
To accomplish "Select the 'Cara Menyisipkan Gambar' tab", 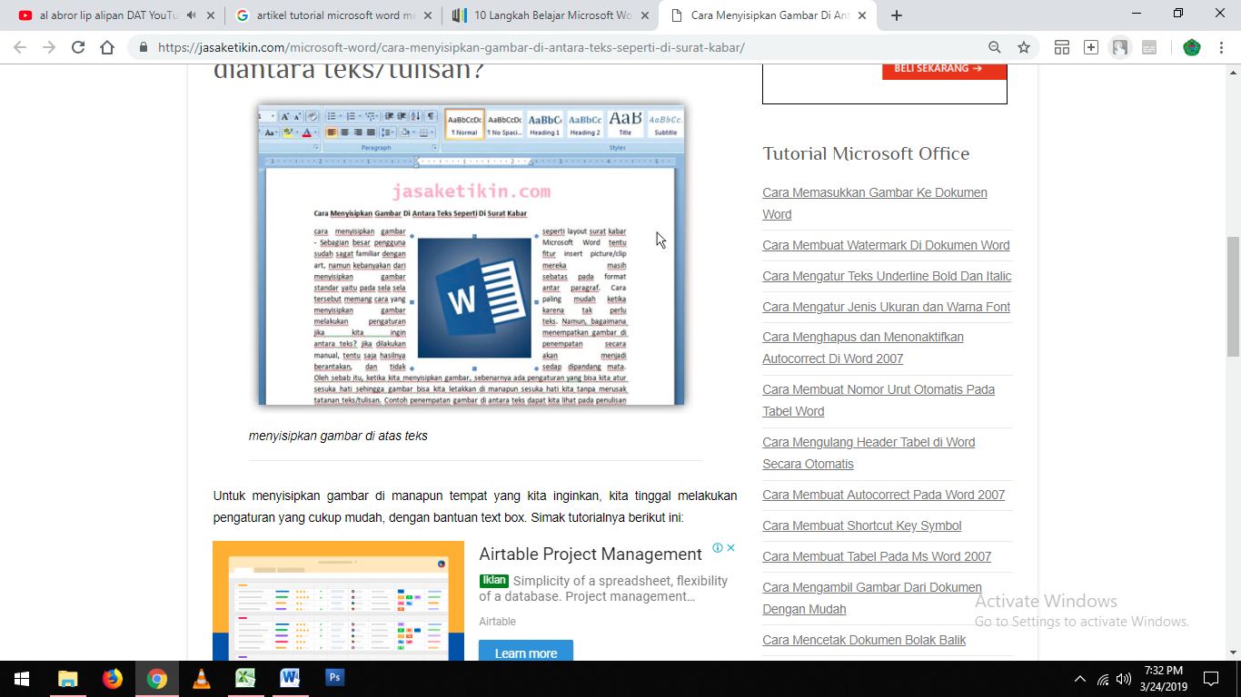I will point(768,15).
